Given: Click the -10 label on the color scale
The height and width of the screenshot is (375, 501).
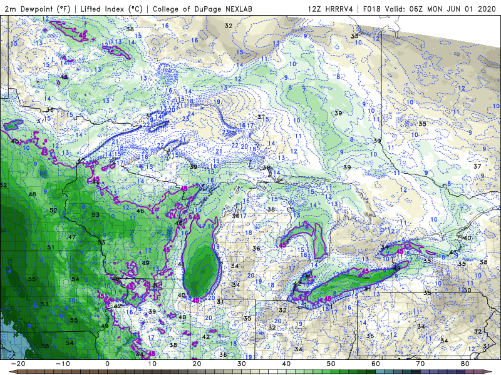Looking at the screenshot, I should coord(63,364).
